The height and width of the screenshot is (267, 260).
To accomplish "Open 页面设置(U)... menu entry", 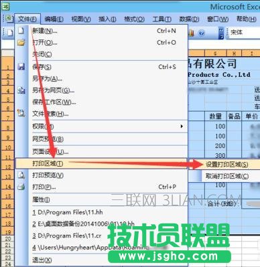I will (101, 152).
